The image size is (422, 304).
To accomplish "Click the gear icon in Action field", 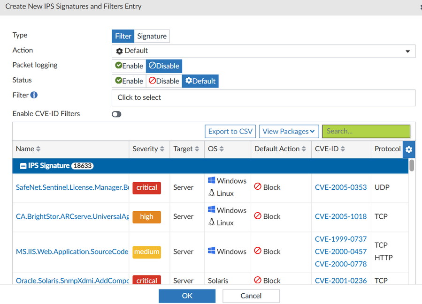I will (119, 51).
